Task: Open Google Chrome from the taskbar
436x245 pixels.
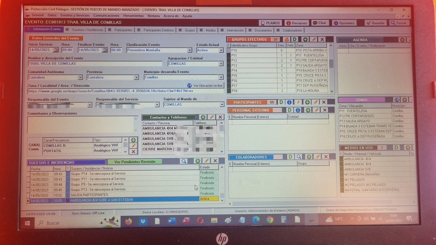Action: 270,220
